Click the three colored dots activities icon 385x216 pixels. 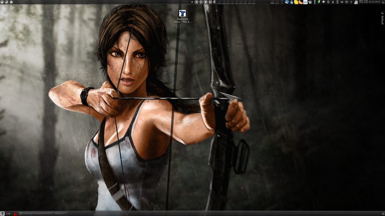(8, 214)
